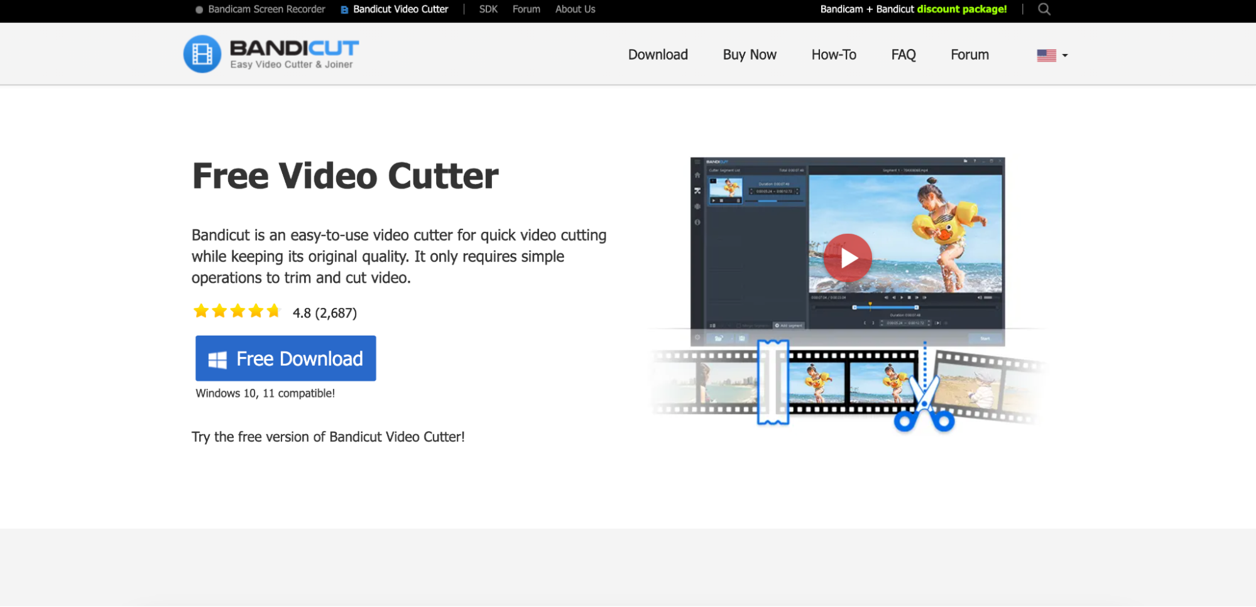Open the Download menu item
Viewport: 1256px width, 607px height.
[x=658, y=55]
